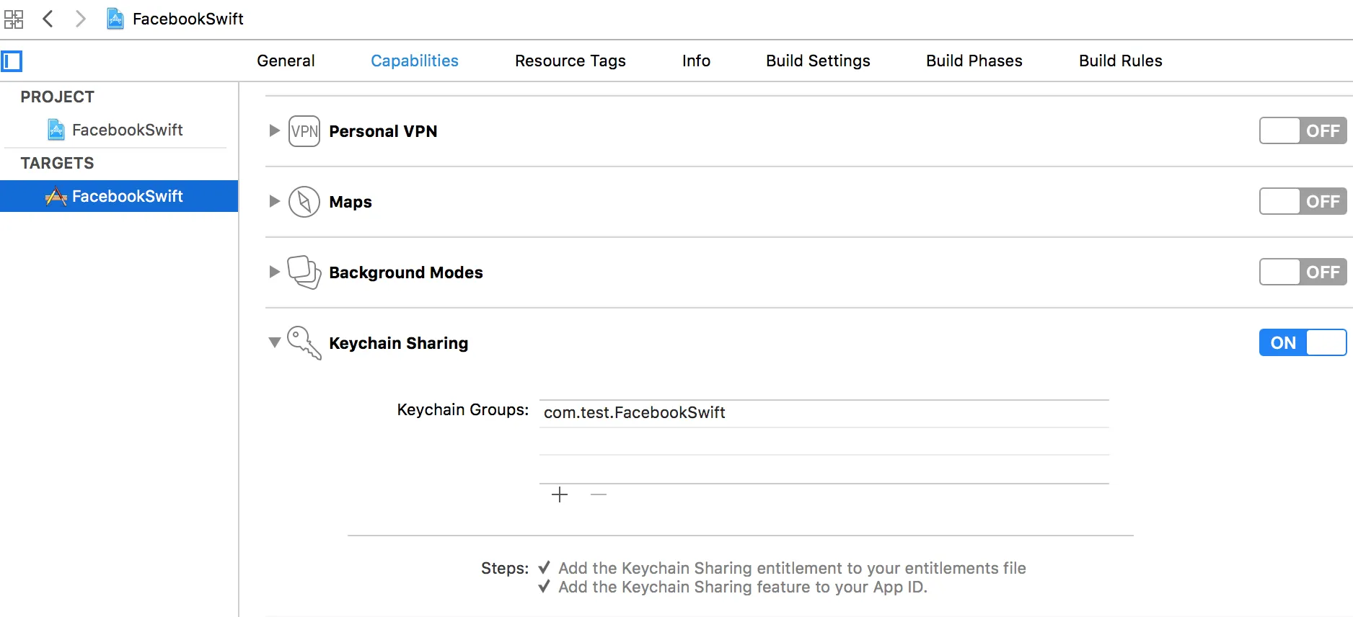
Task: Collapse the Keychain Sharing section
Action: [x=274, y=343]
